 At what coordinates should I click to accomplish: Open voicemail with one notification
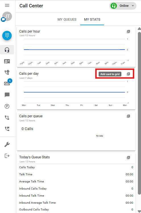(7, 83)
